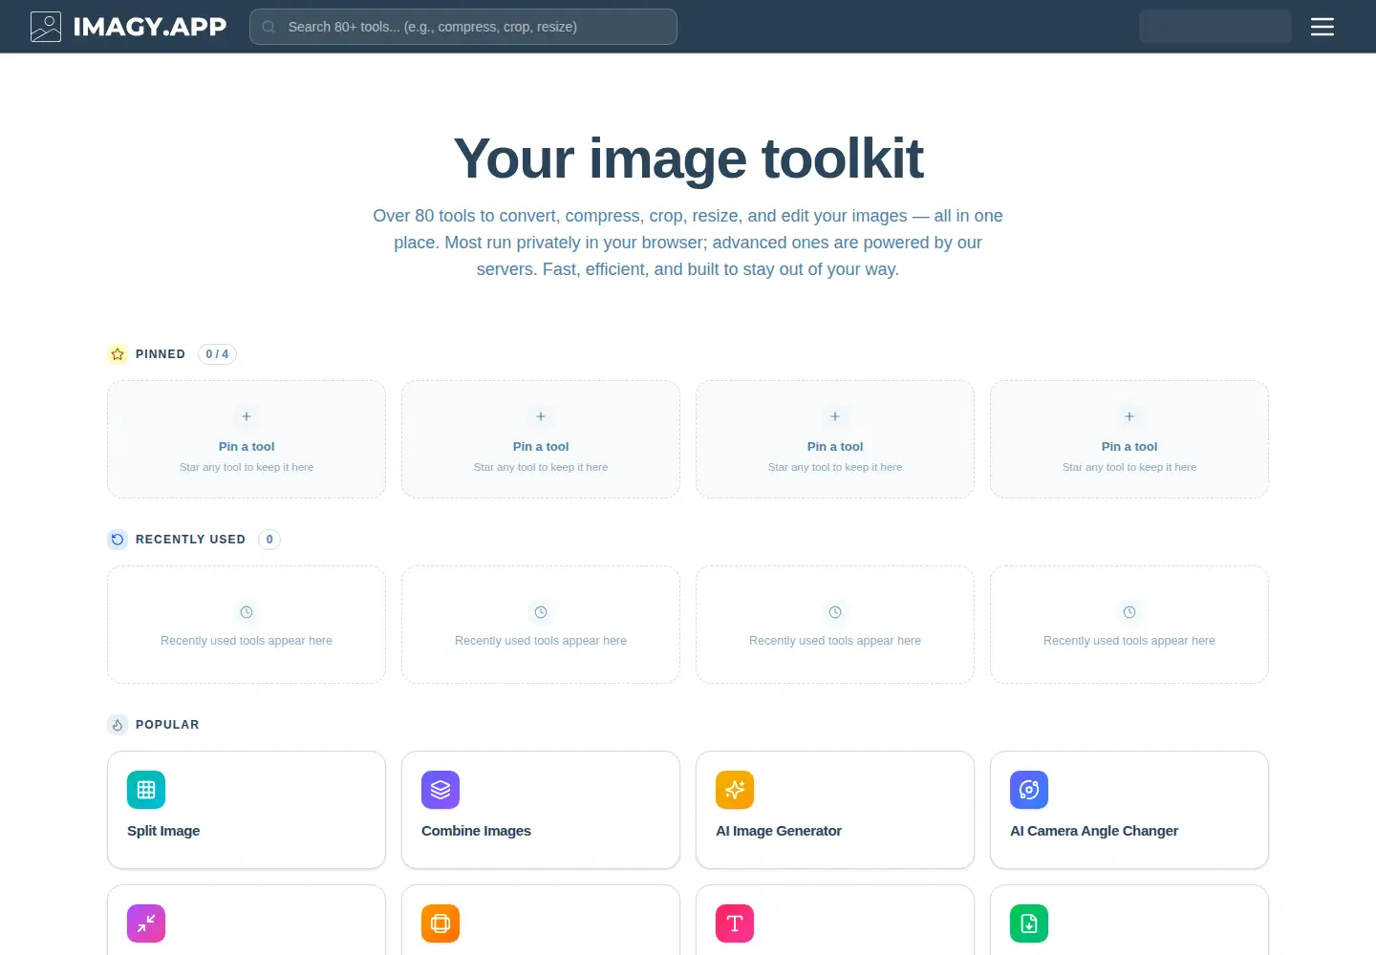Click the purple Combine Images layers icon

441,790
